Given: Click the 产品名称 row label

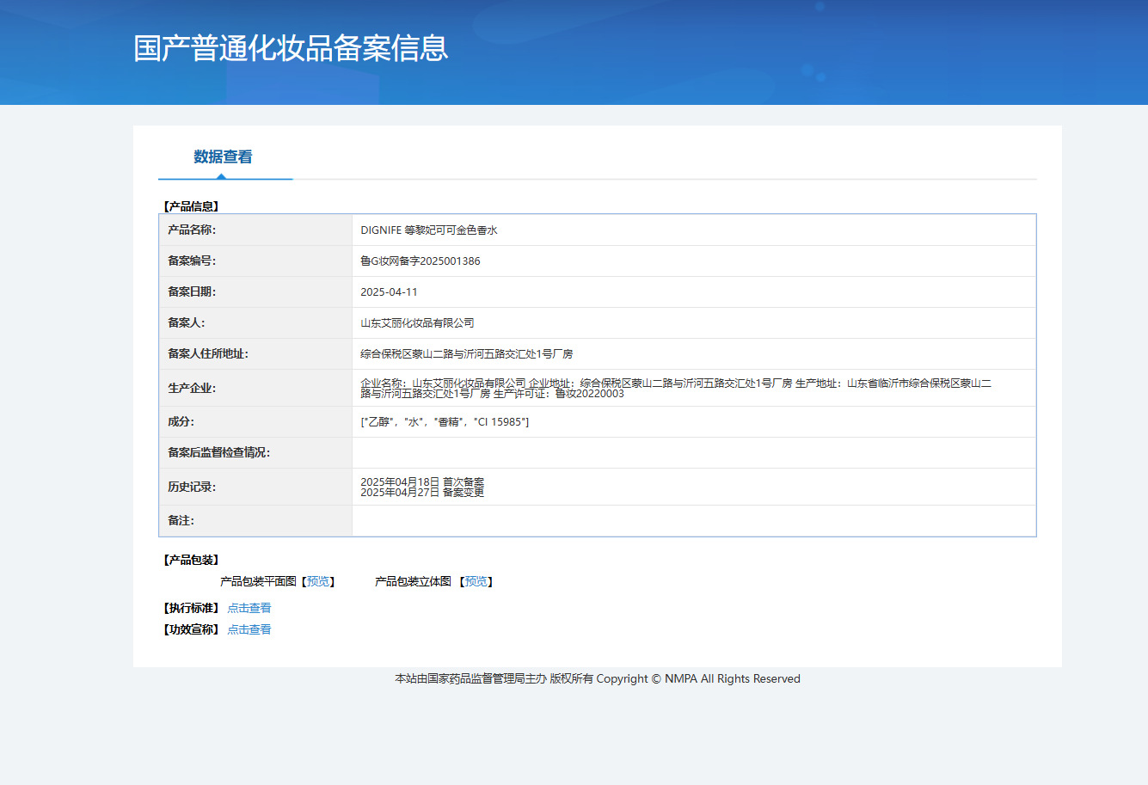Looking at the screenshot, I should (192, 230).
